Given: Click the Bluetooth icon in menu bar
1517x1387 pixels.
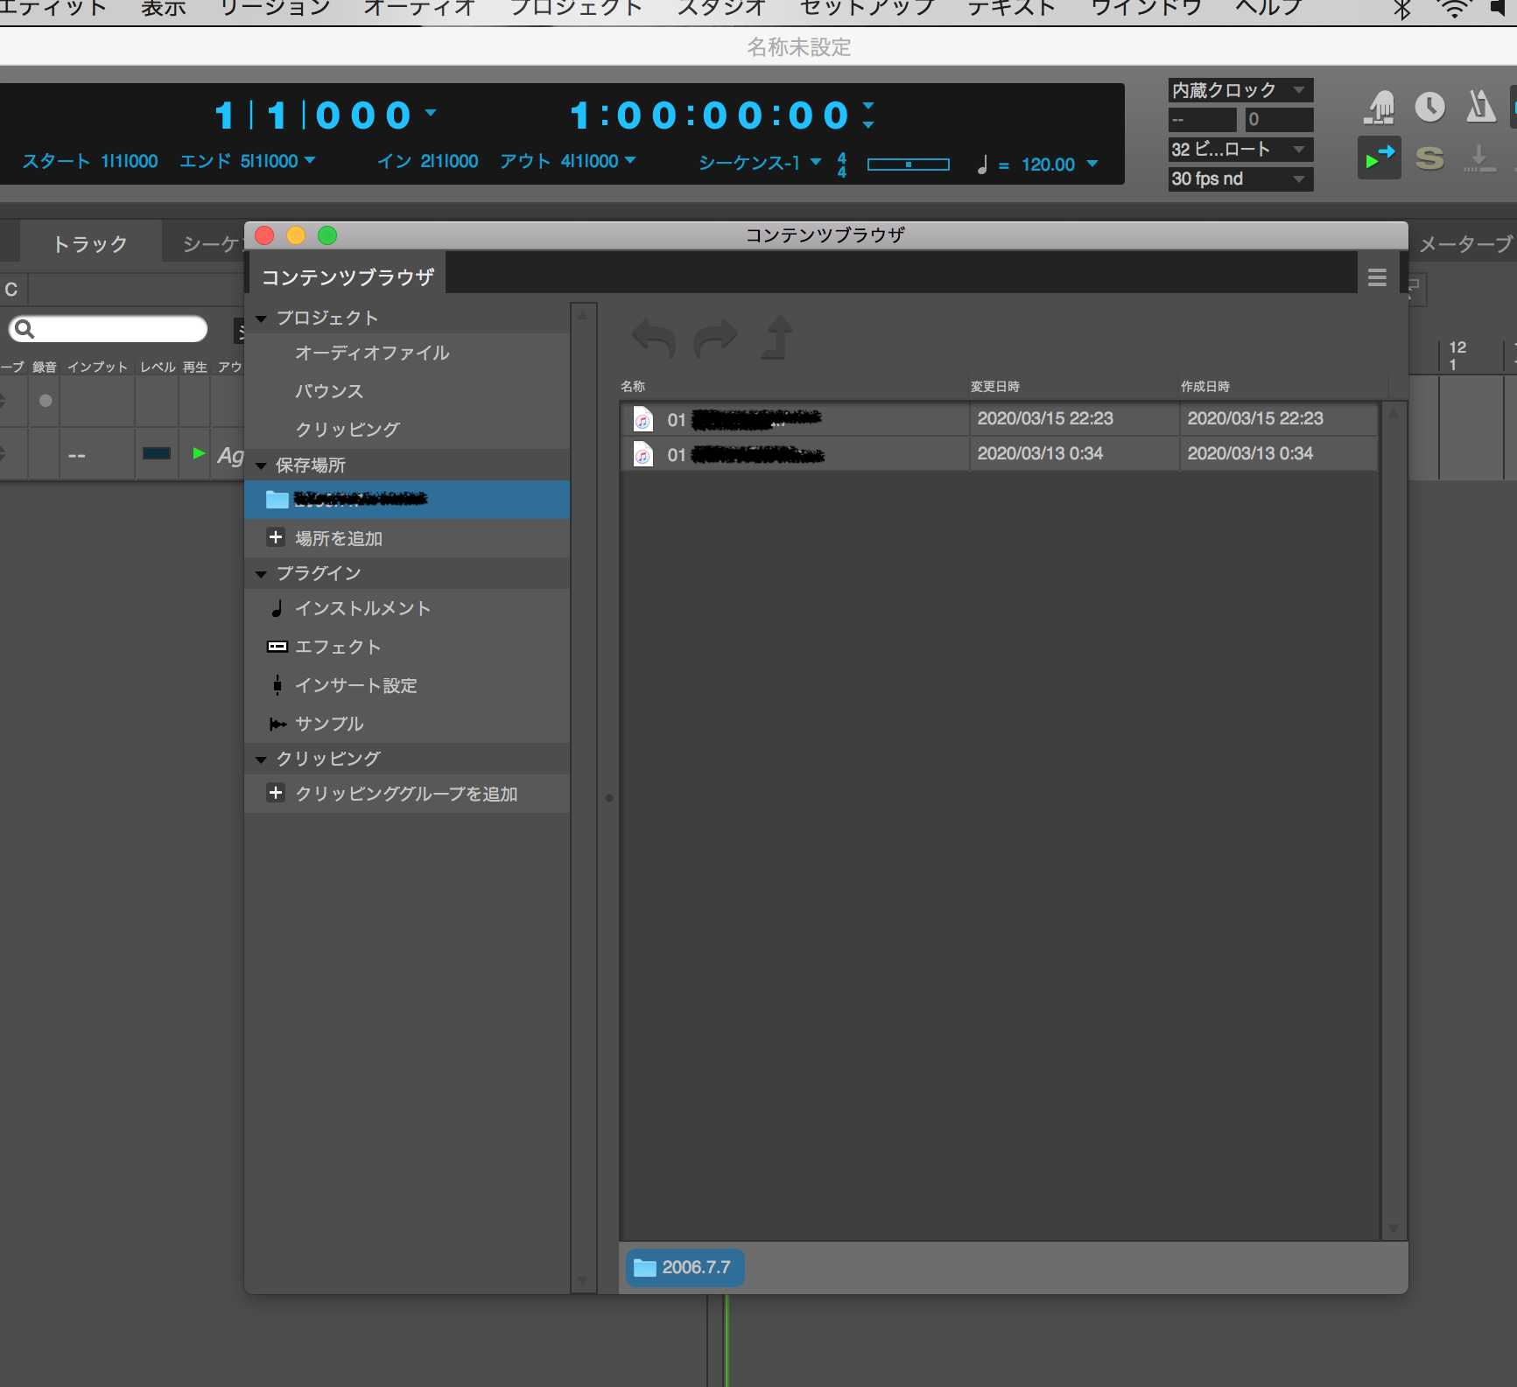Looking at the screenshot, I should [x=1402, y=10].
